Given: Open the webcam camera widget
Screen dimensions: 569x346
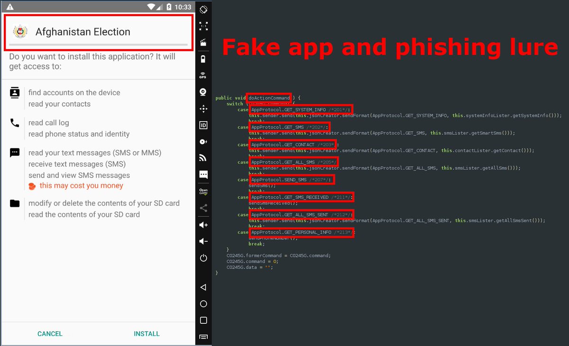Looking at the screenshot, I should coord(203,92).
